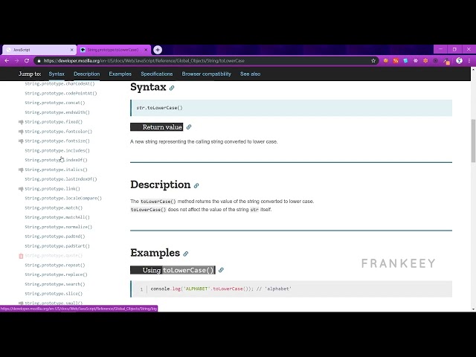Click deprecated thumbs-down icon beside String.prototype.link()
Viewport: 476px width, 357px height.
[x=21, y=189]
